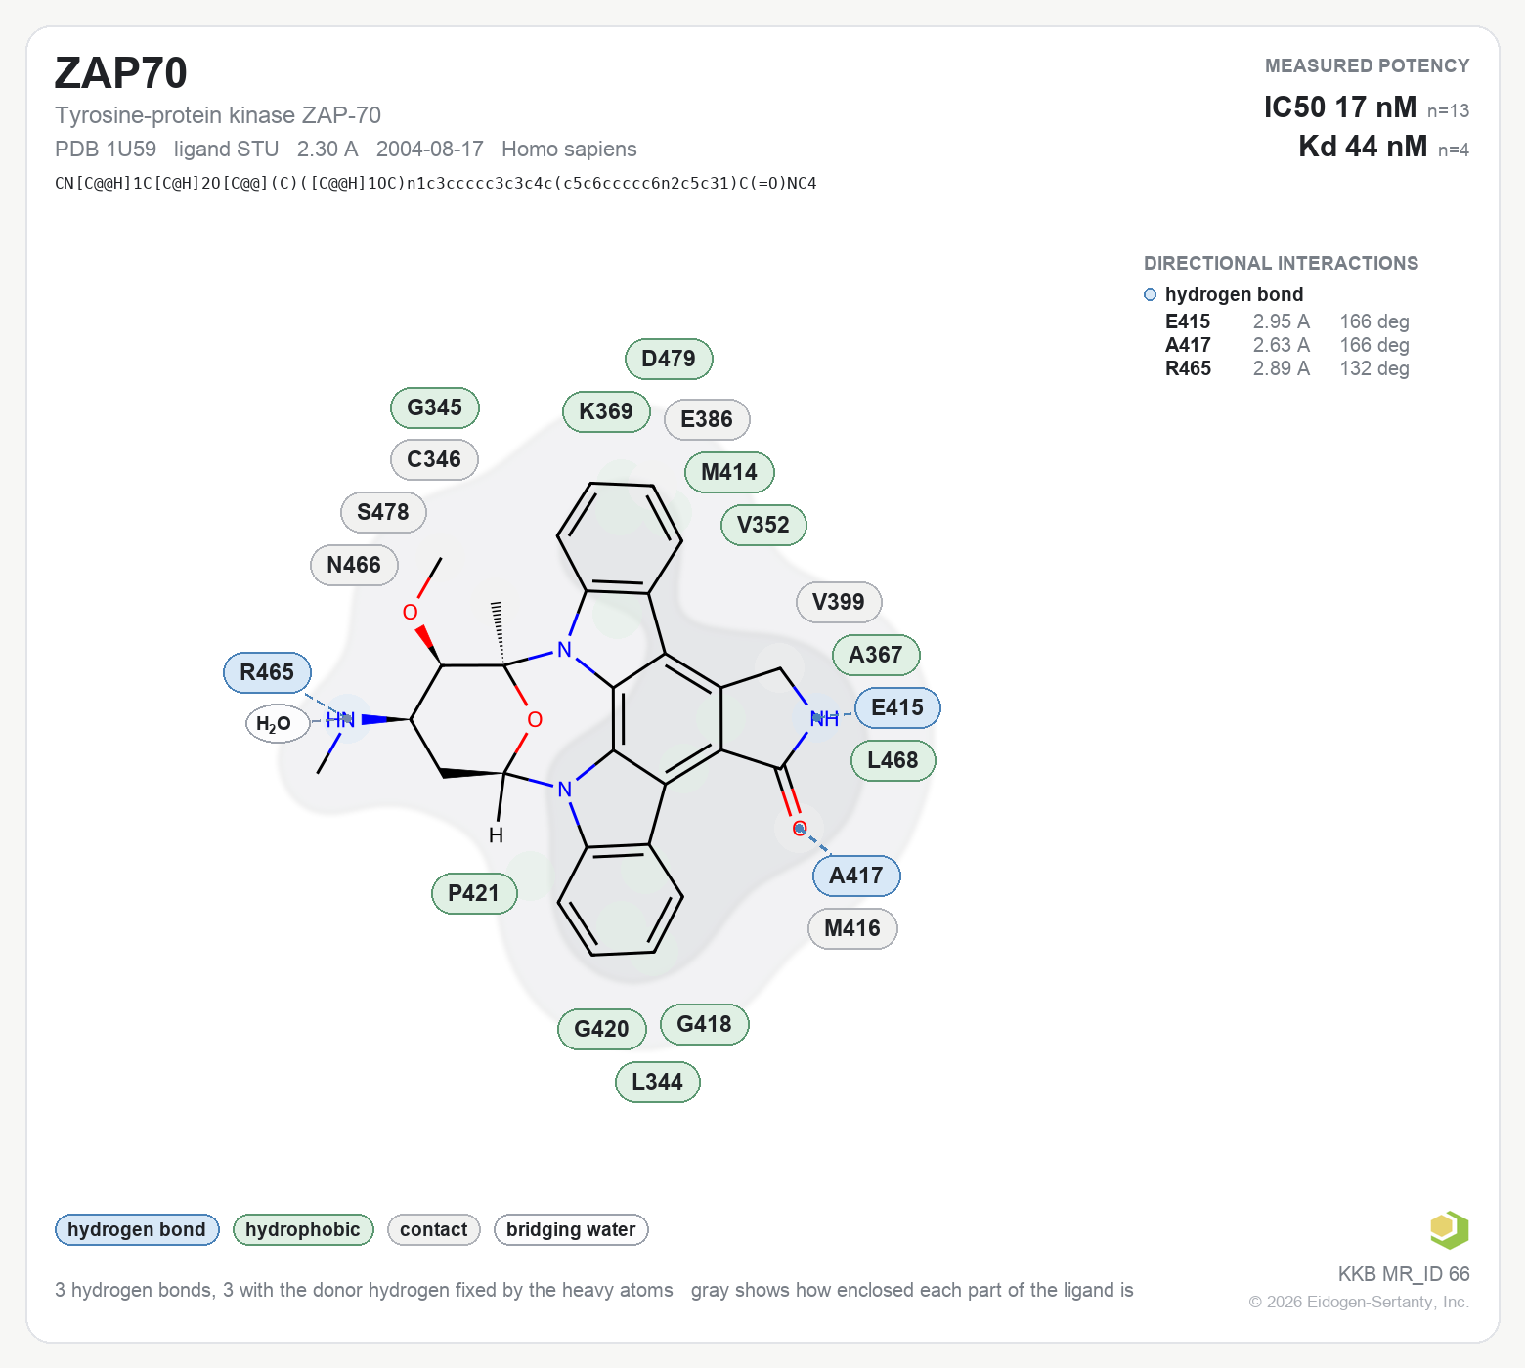Click the hydrogen bond legend pill
The height and width of the screenshot is (1368, 1525).
pos(137,1229)
